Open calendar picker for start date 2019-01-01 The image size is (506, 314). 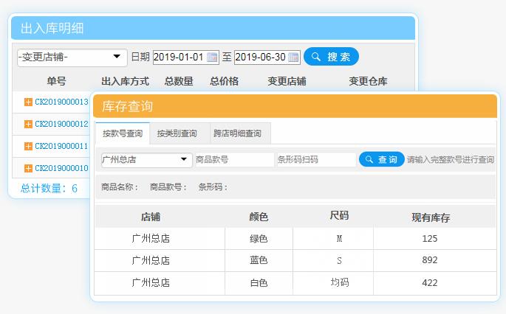pos(212,57)
